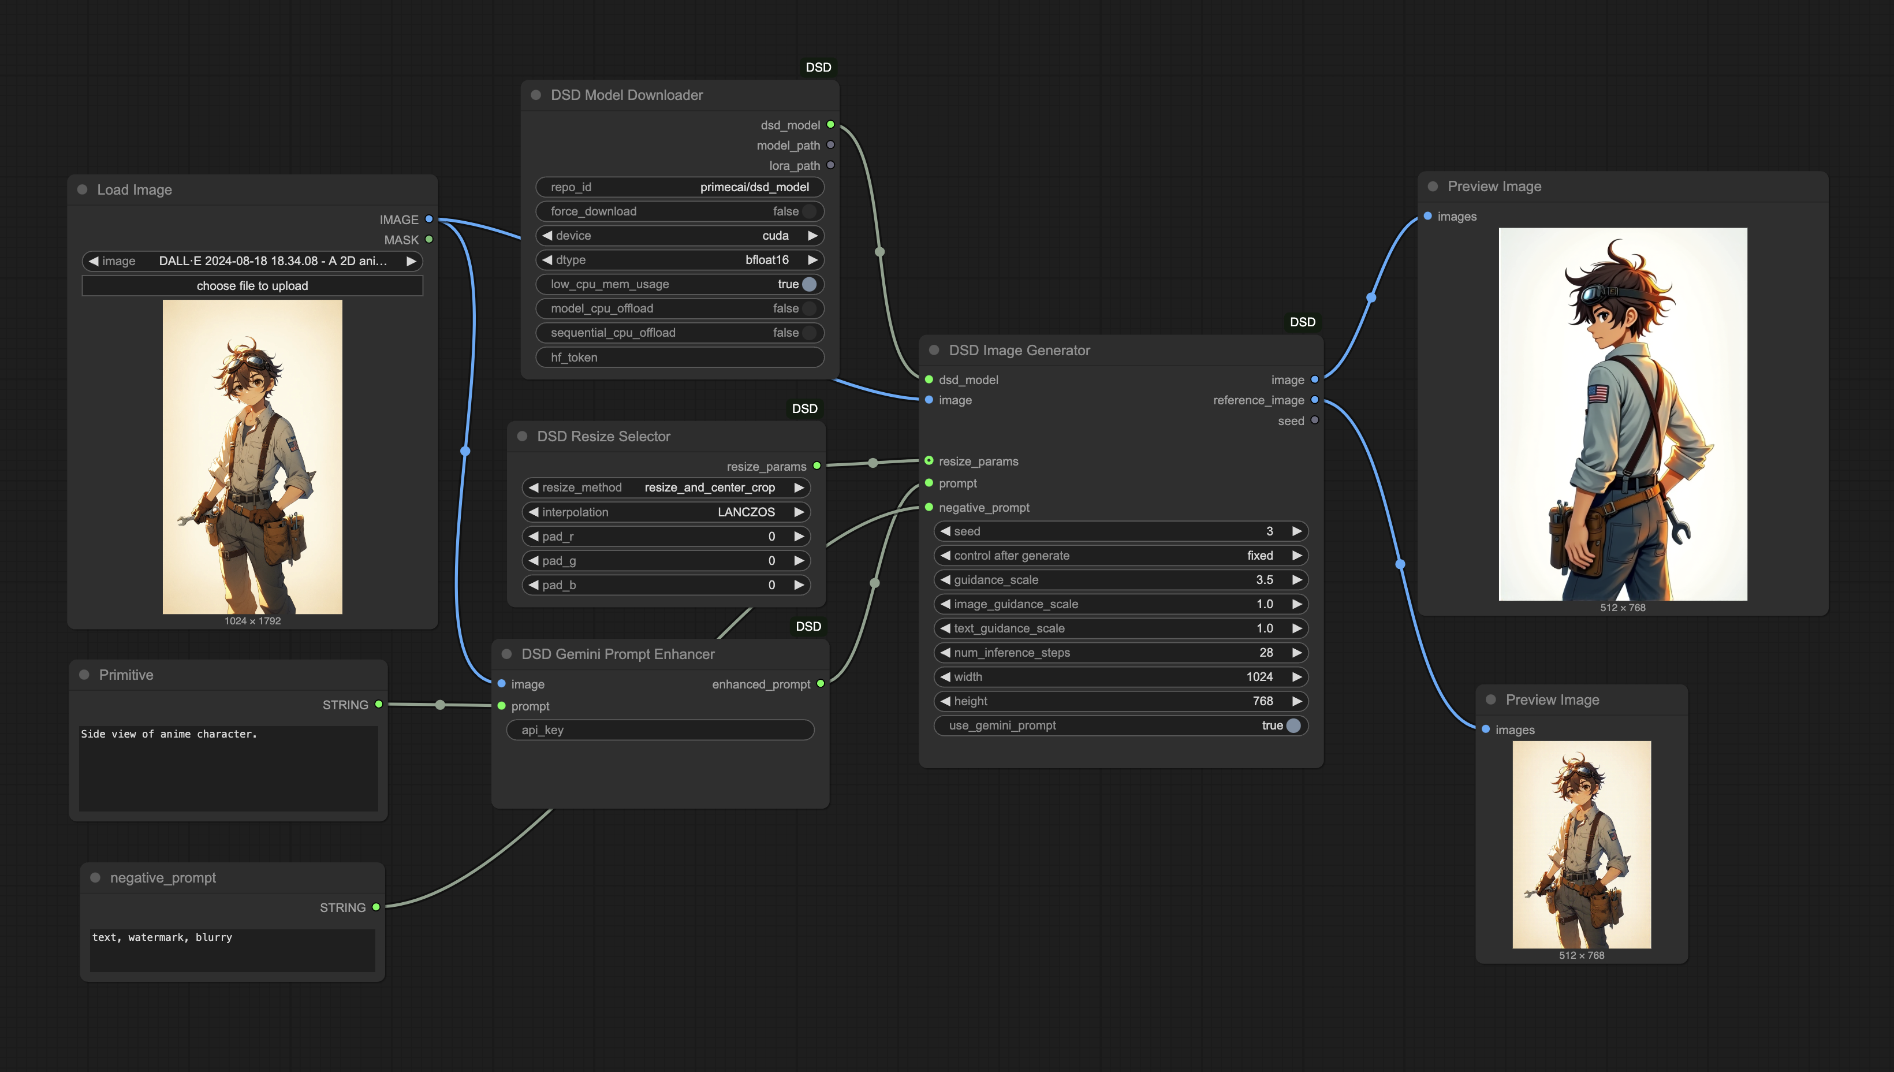Screen dimensions: 1894x1072
Task: Open control after generate fixed dropdown
Action: tap(1120, 555)
